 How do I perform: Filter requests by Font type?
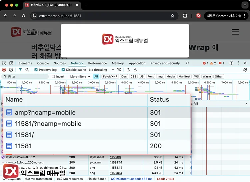click(151, 76)
